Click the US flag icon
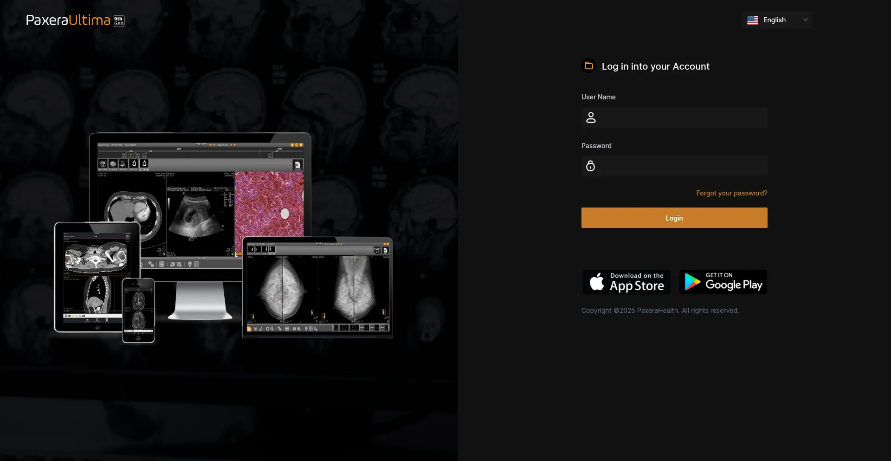 [x=752, y=20]
